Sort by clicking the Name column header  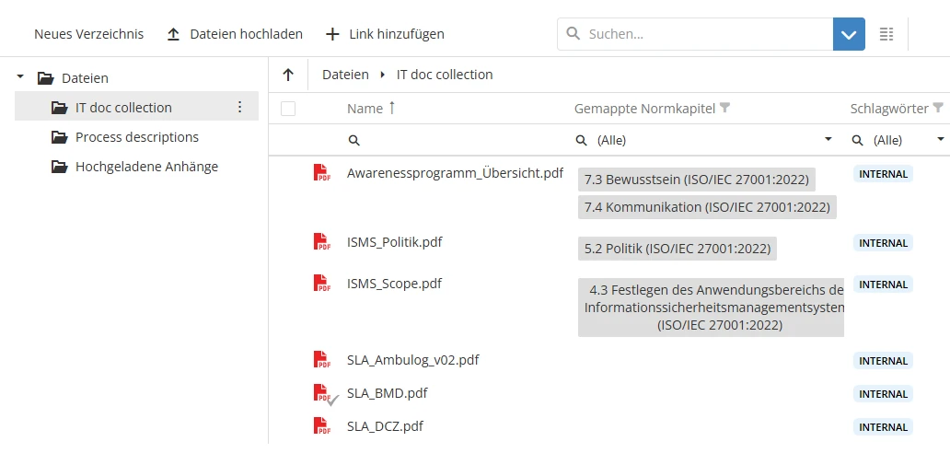pos(365,109)
